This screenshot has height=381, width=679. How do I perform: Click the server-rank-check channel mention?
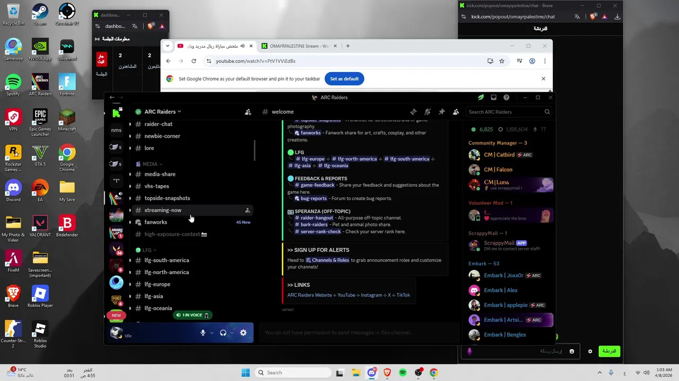318,232
